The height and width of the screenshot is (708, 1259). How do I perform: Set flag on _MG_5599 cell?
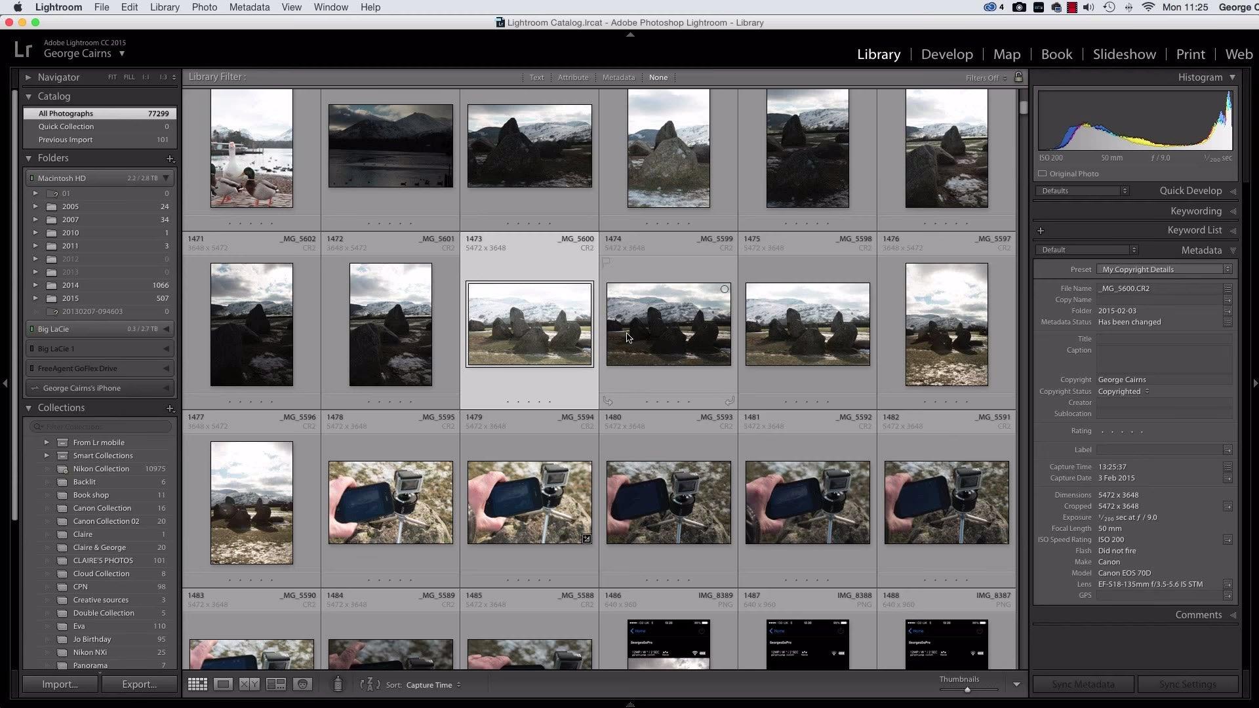[x=607, y=263]
